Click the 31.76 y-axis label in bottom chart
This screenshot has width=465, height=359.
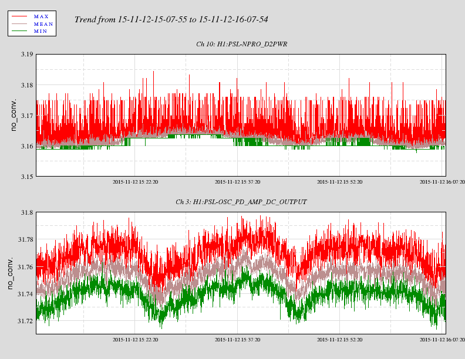25,267
